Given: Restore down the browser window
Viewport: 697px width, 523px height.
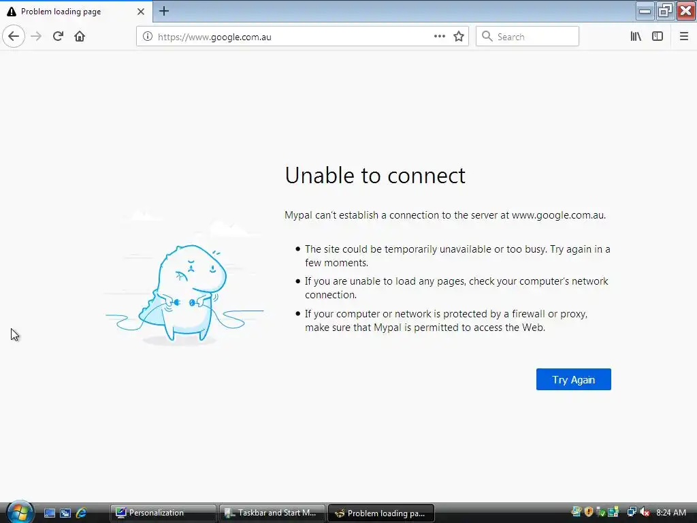Looking at the screenshot, I should click(x=665, y=11).
